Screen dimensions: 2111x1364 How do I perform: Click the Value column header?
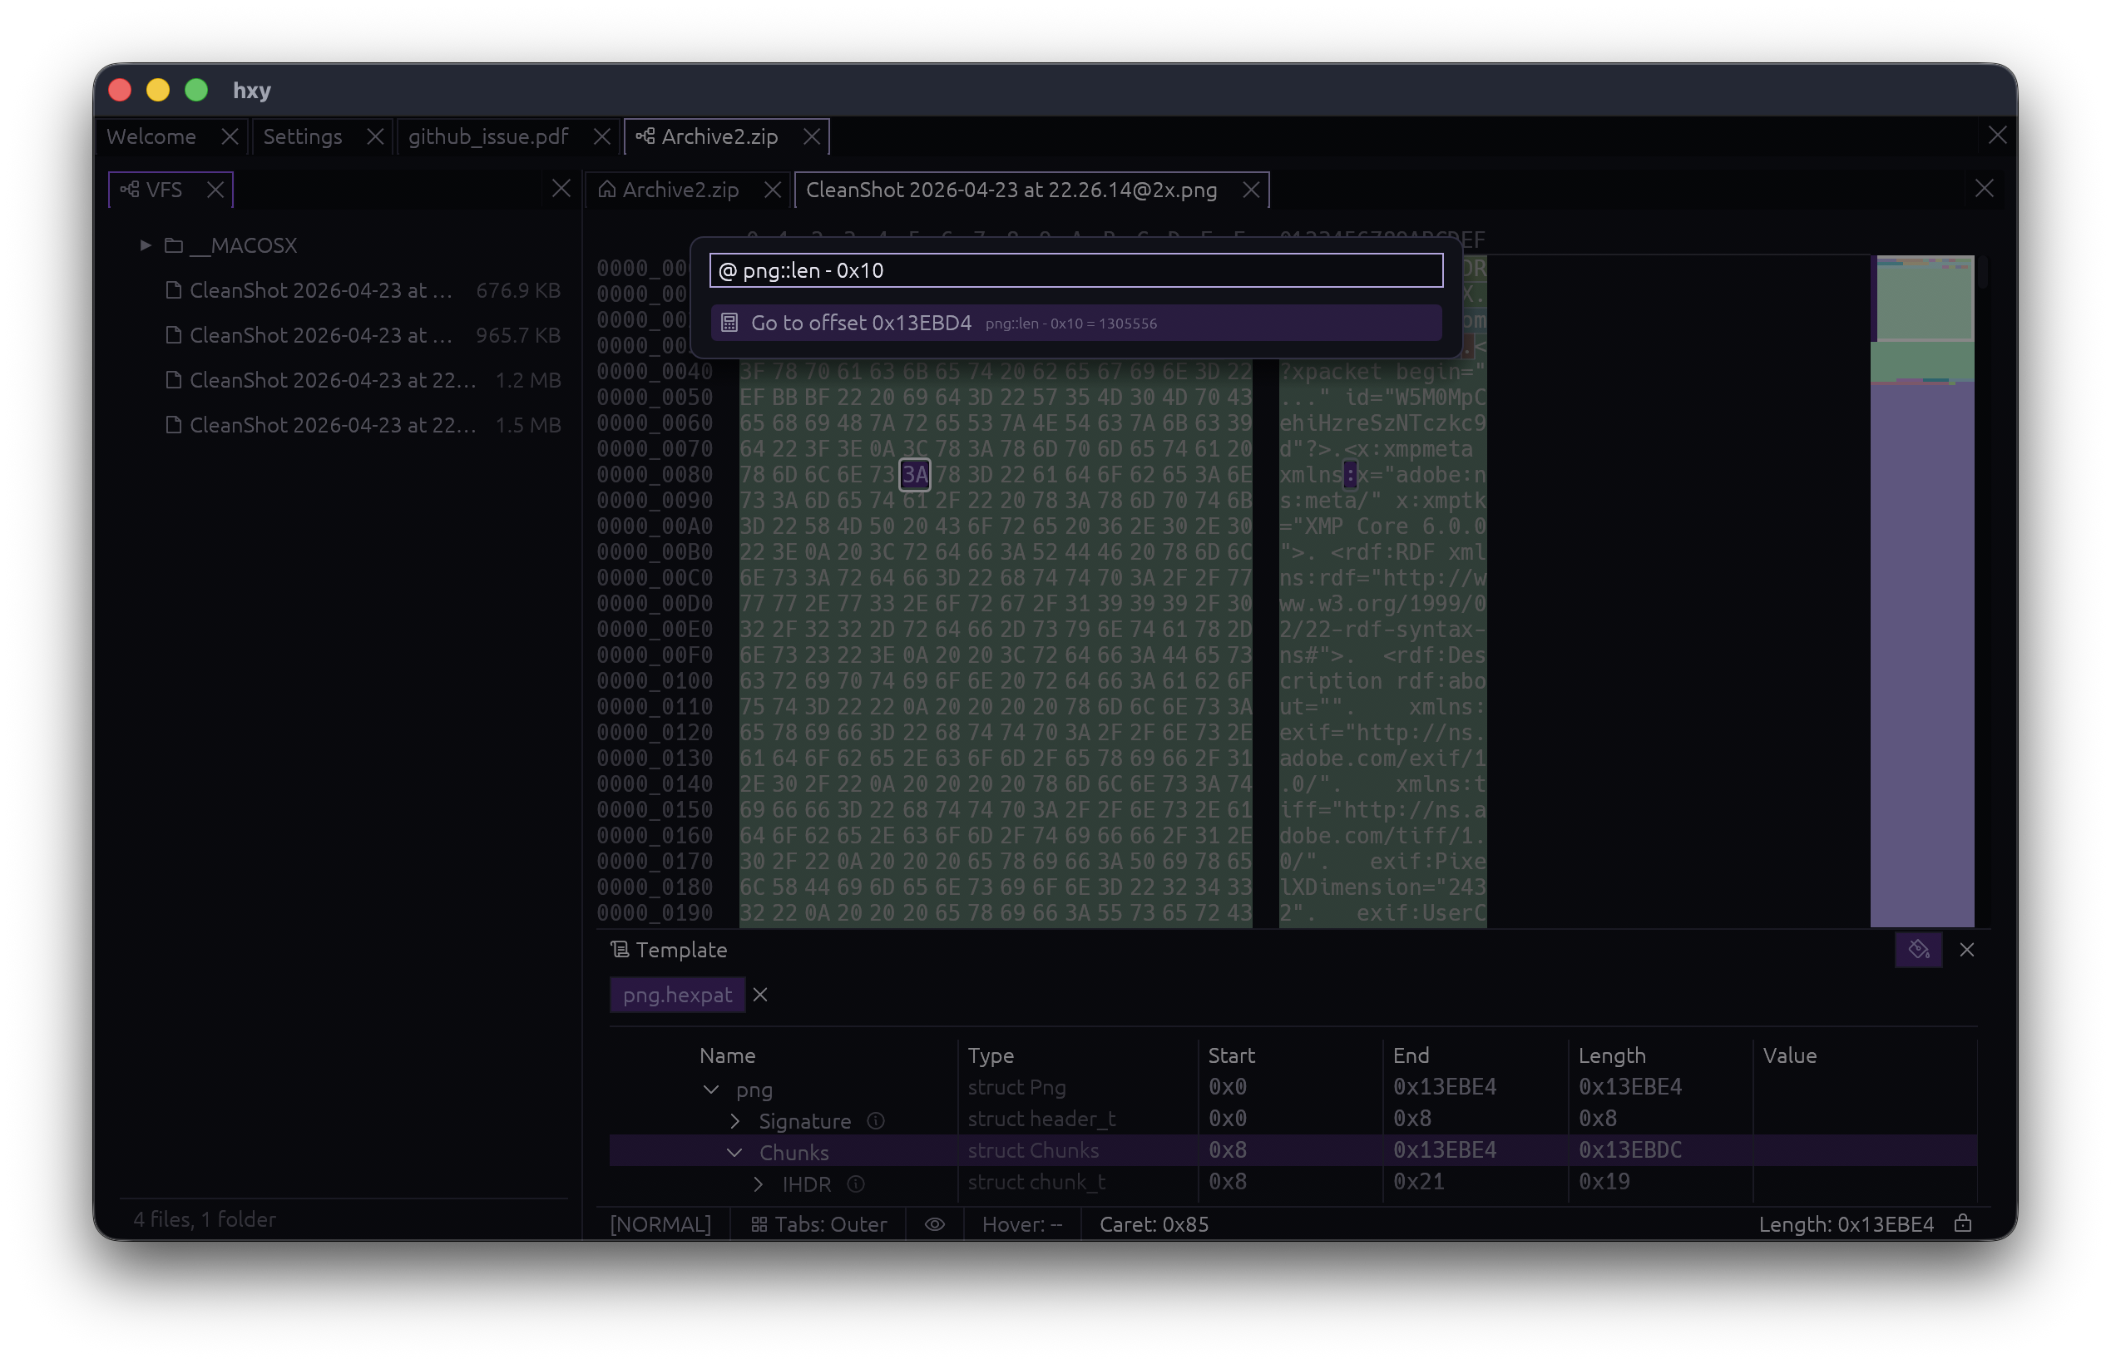1790,1055
